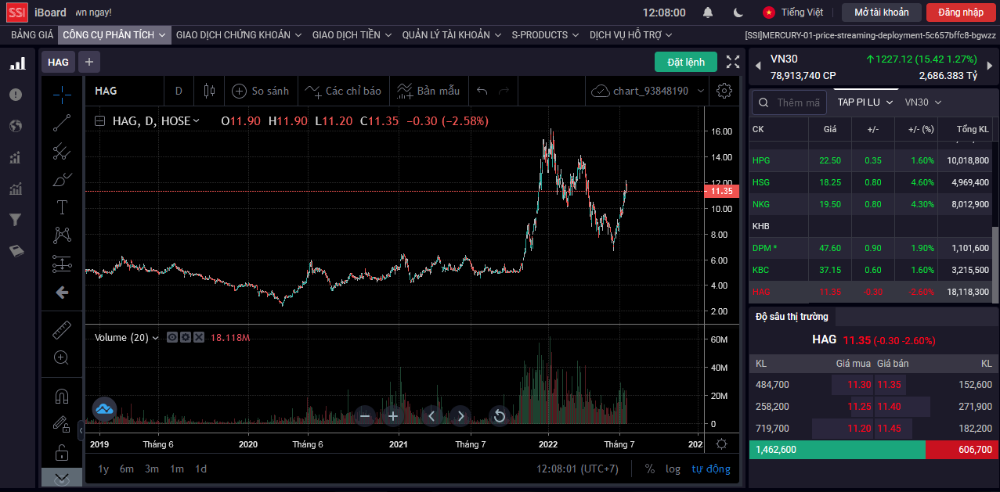Select the zoom in magnifier tool

(x=62, y=357)
